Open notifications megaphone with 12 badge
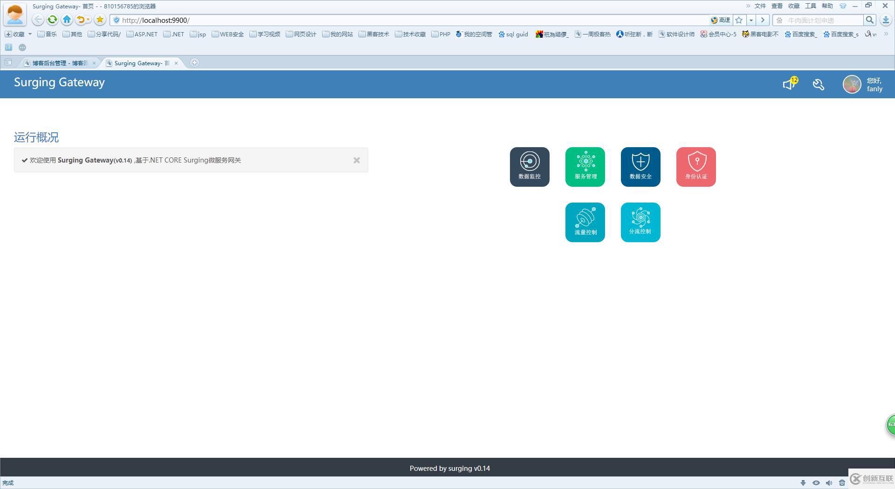 790,84
